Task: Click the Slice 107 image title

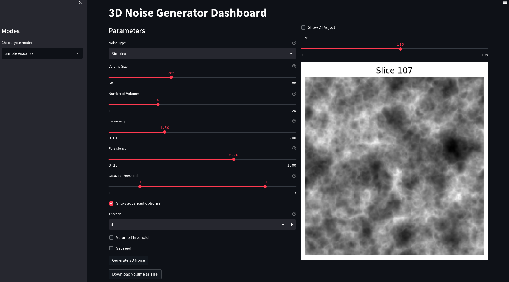Action: 394,70
